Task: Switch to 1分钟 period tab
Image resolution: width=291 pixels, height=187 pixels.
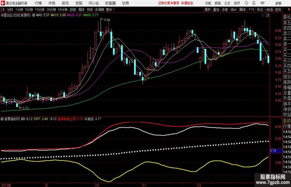Action: [x=19, y=10]
